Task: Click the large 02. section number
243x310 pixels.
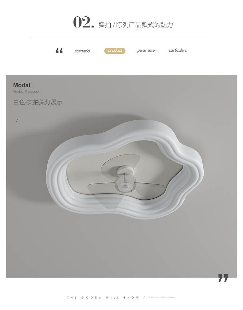Action: point(84,22)
